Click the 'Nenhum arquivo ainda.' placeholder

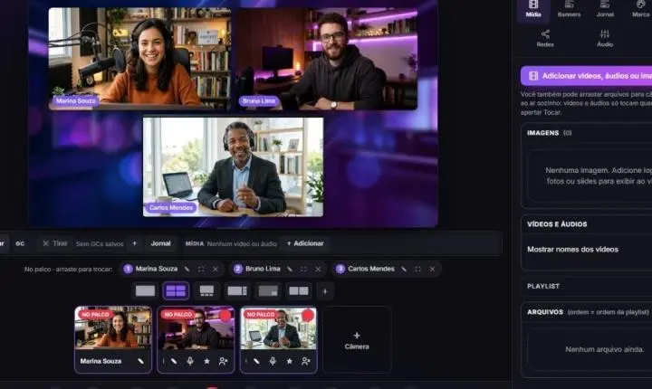point(605,349)
